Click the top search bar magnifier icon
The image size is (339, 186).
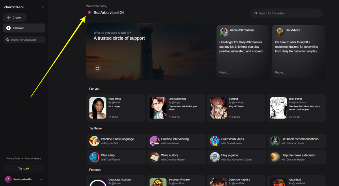pyautogui.click(x=256, y=13)
